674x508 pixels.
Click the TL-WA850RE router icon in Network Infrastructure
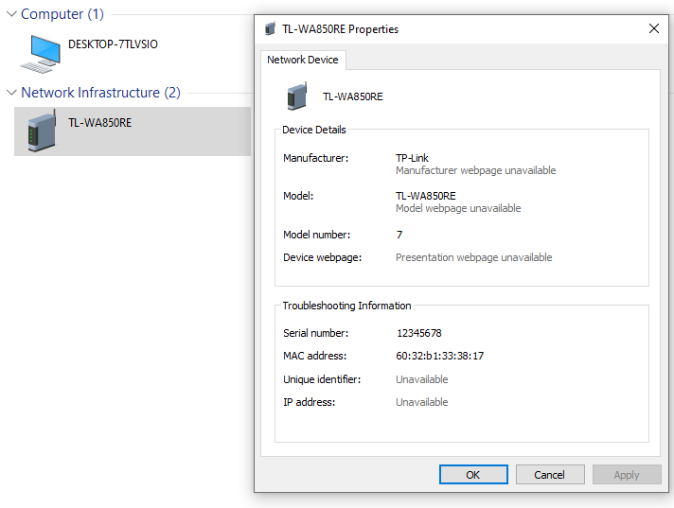click(x=42, y=131)
